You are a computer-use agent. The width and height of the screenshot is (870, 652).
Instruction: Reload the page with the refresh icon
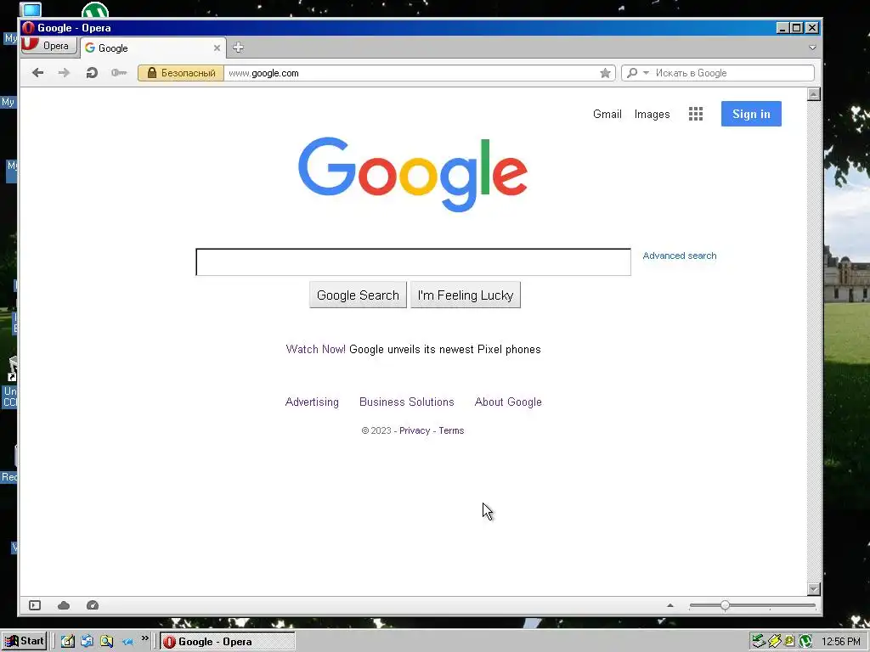[92, 73]
